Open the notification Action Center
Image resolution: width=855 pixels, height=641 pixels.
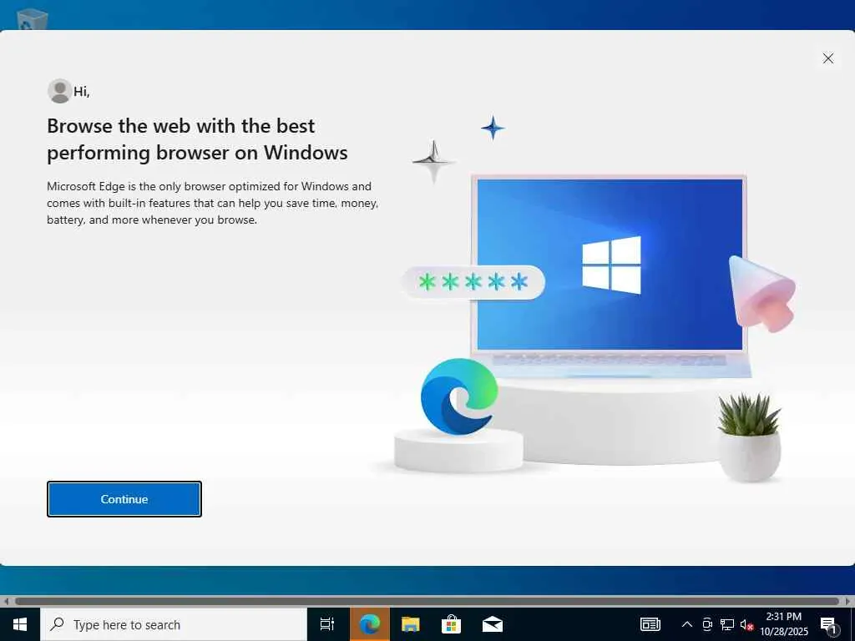829,625
